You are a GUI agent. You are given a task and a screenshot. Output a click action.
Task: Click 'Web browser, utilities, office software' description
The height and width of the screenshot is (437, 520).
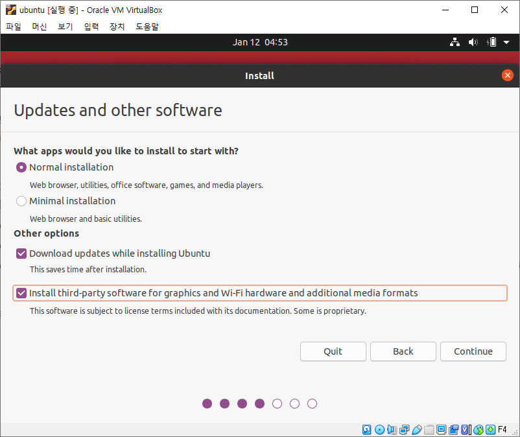pyautogui.click(x=147, y=185)
